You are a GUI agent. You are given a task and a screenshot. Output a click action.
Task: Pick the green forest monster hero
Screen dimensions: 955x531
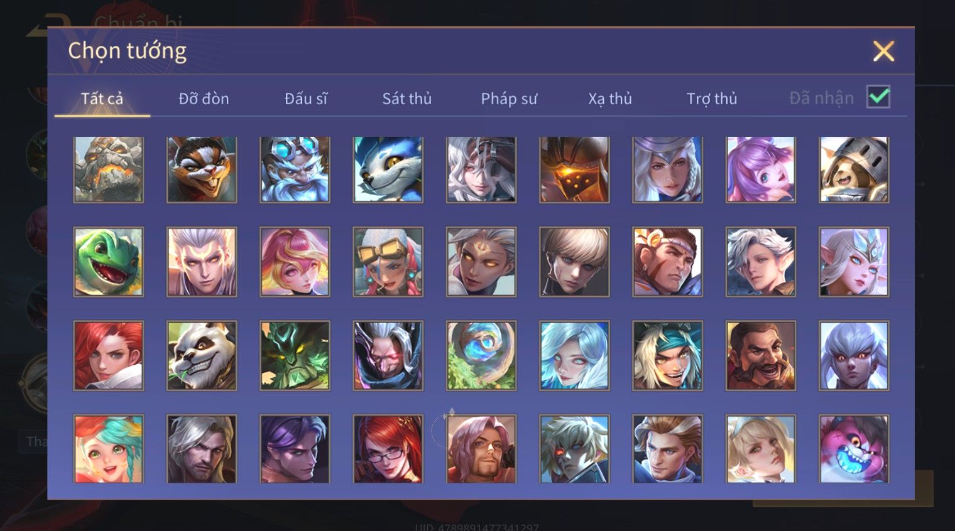coord(295,355)
